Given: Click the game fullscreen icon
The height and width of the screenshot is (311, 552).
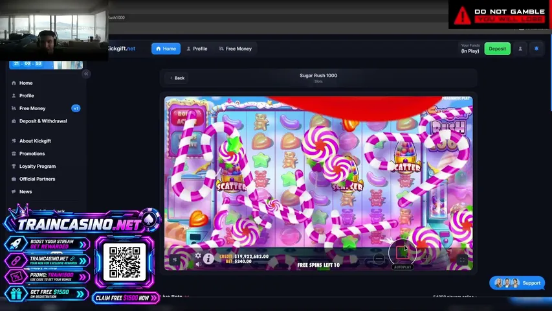Looking at the screenshot, I should 462,260.
